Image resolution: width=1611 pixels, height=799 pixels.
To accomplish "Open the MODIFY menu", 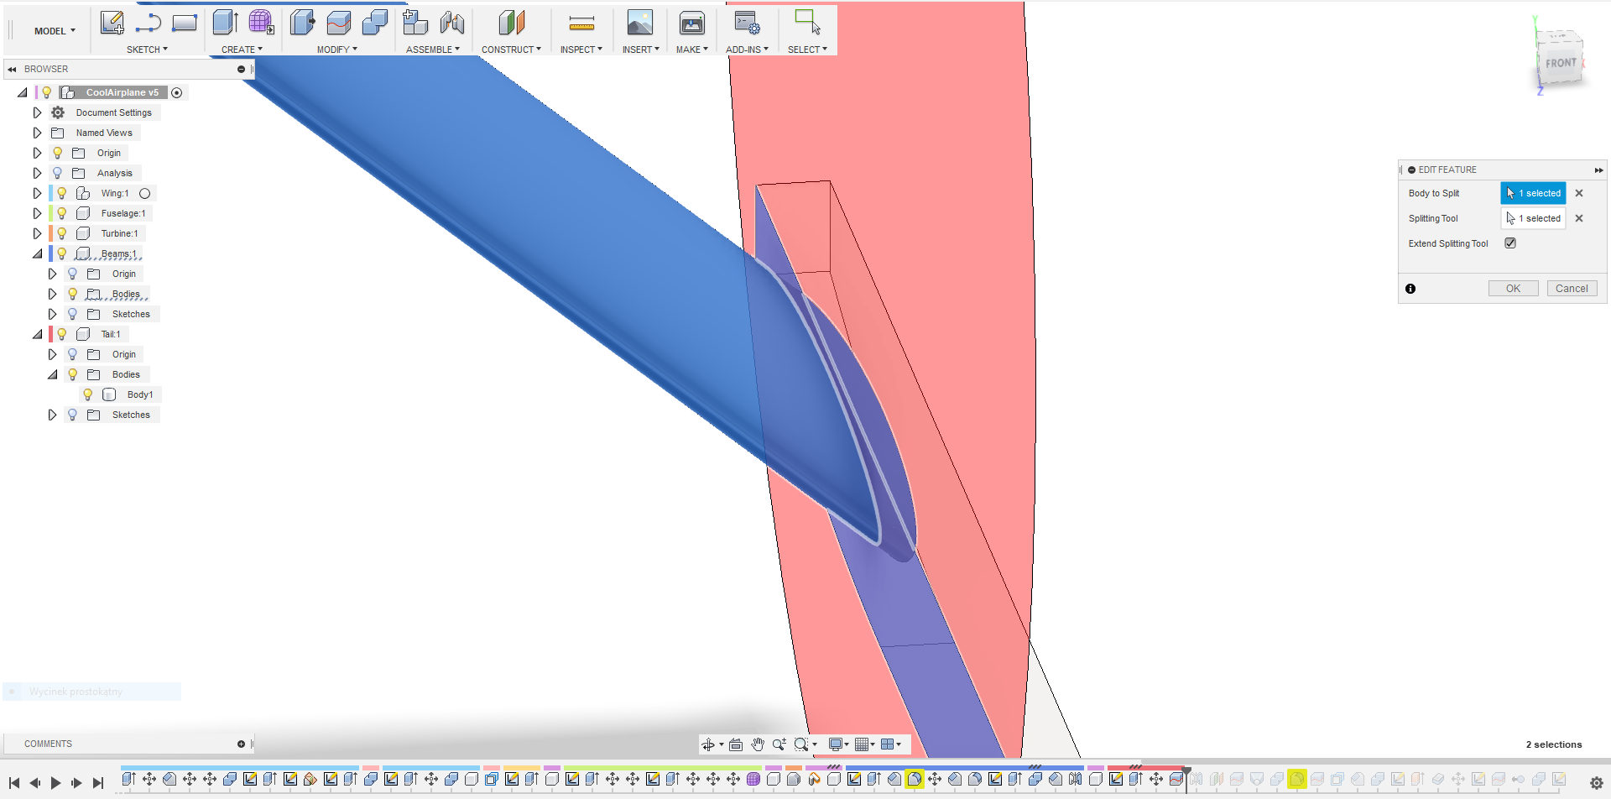I will pos(337,50).
